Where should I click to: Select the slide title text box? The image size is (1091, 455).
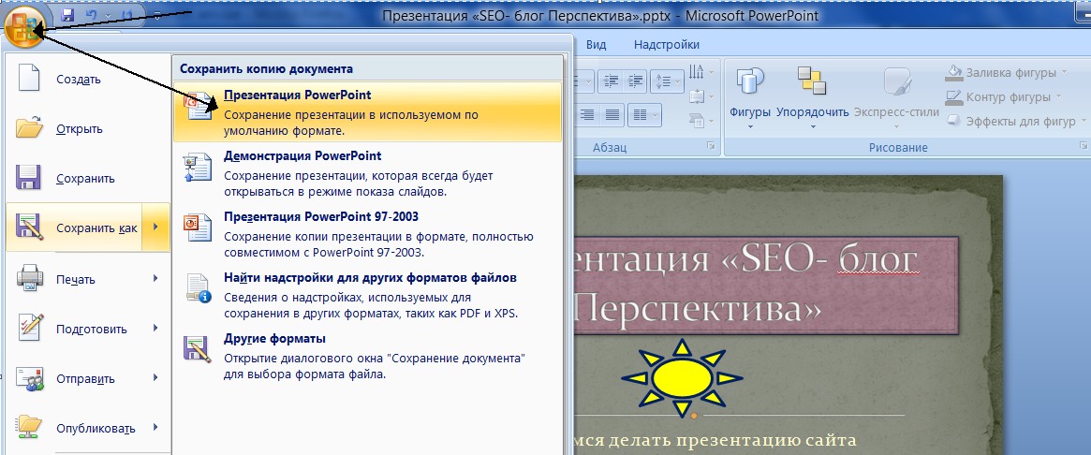click(x=764, y=286)
